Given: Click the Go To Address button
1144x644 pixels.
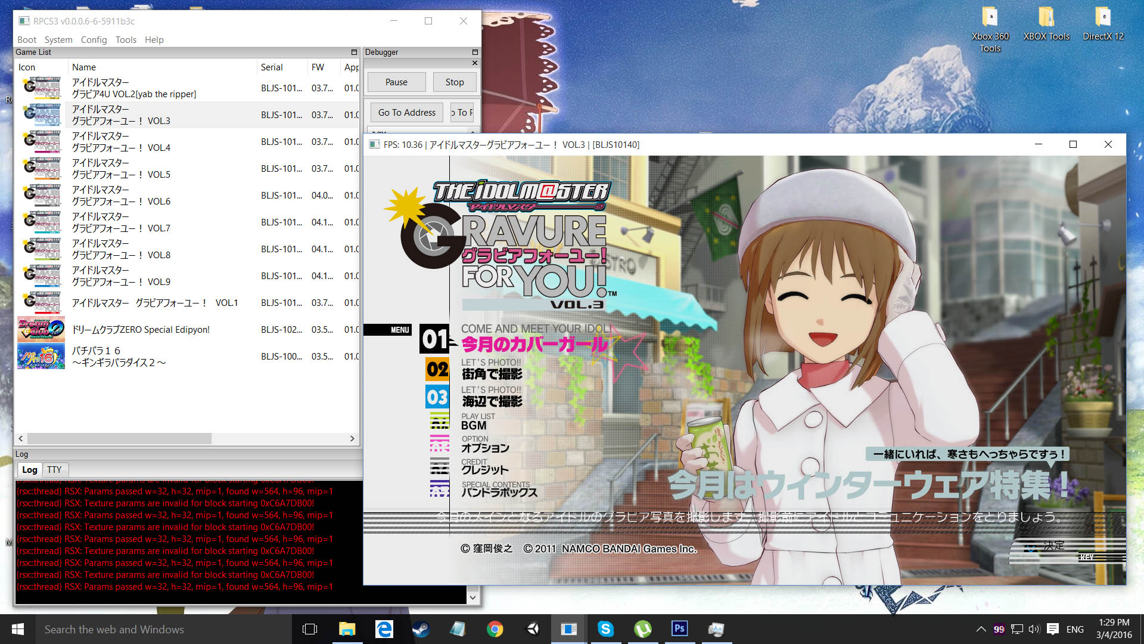Looking at the screenshot, I should 407,112.
